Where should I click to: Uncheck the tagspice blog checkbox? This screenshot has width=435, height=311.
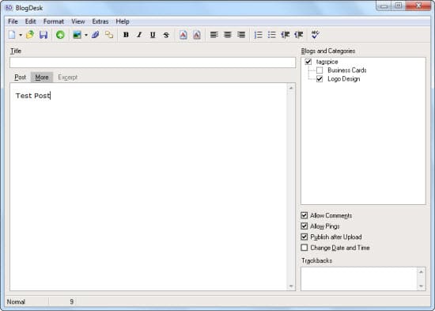[x=308, y=62]
